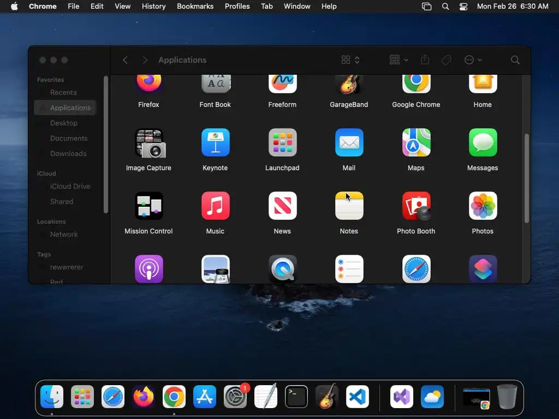The height and width of the screenshot is (419, 559).
Task: Select the purple Podcasts app icon
Action: pyautogui.click(x=148, y=269)
